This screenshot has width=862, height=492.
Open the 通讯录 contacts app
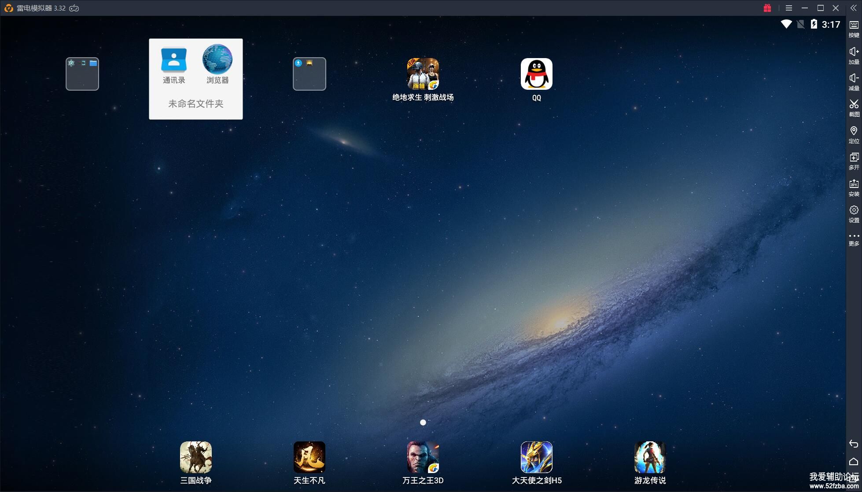coord(174,65)
